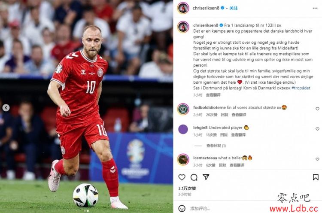
Task: Save post with bookmark icon
Action: pos(316,177)
